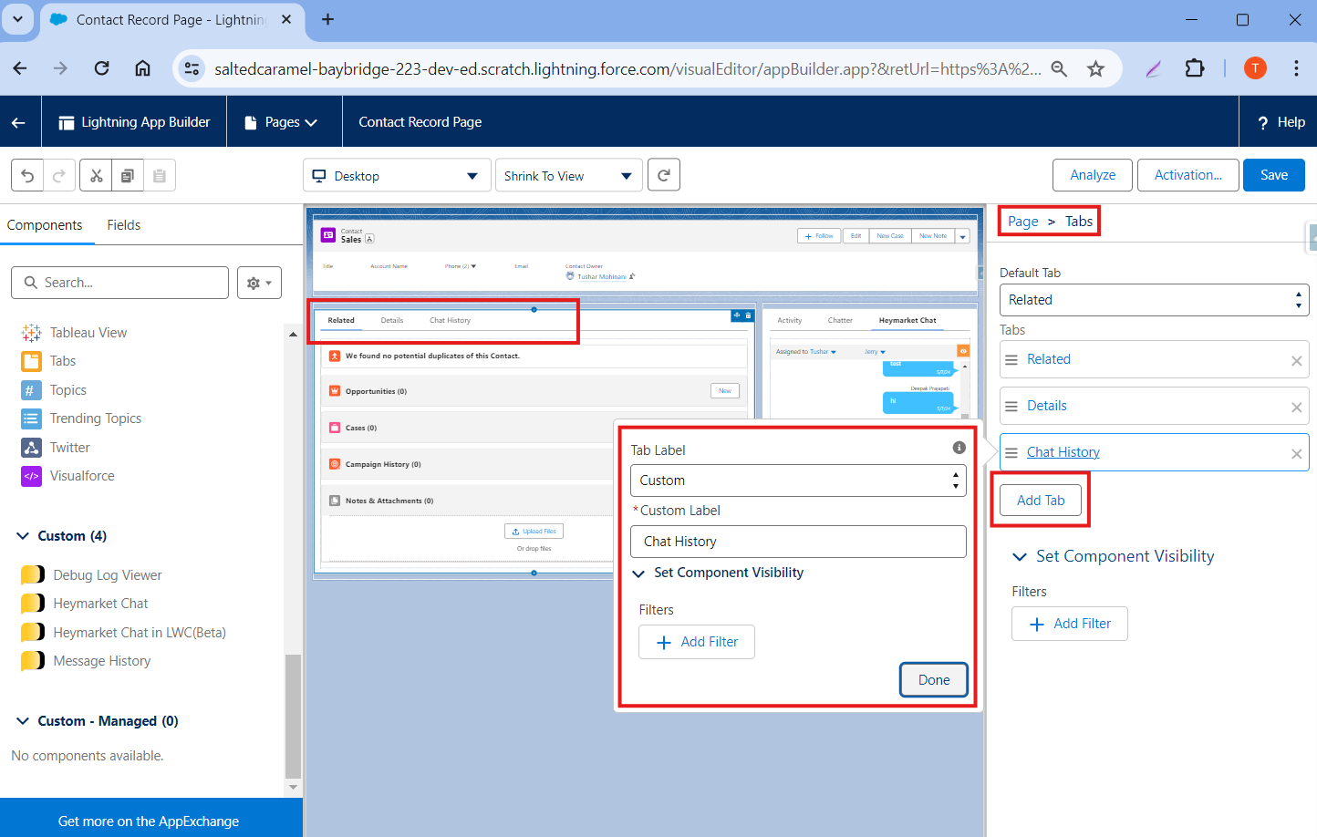Image resolution: width=1317 pixels, height=837 pixels.
Task: Select the Visualforce component
Action: (x=67, y=476)
